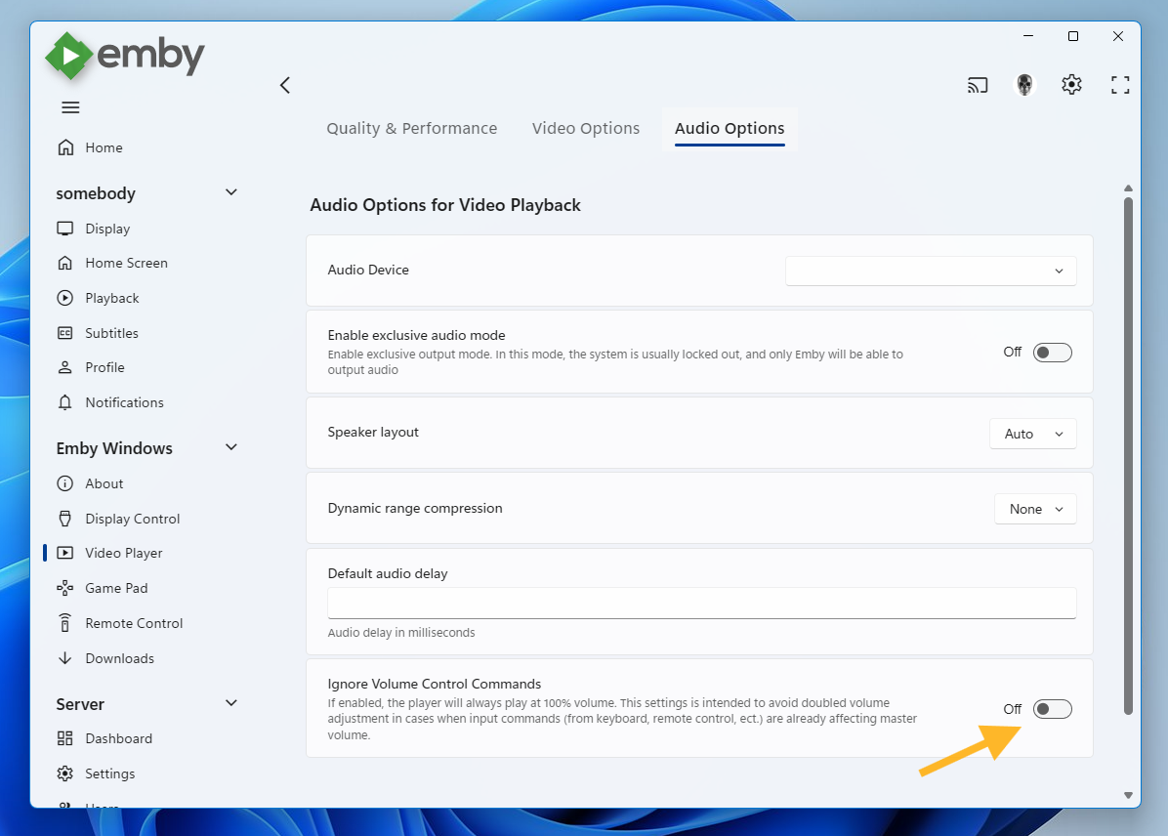The width and height of the screenshot is (1168, 836).
Task: Open Display Control page label
Action: (x=133, y=519)
